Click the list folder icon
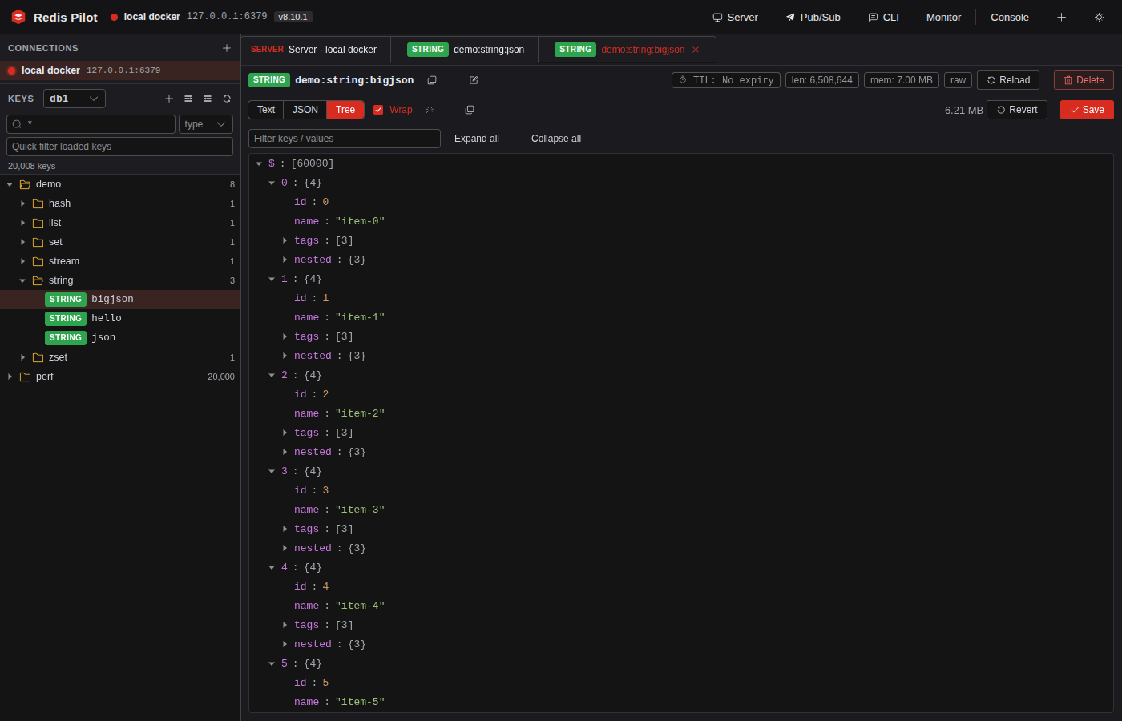1122x721 pixels. point(38,223)
